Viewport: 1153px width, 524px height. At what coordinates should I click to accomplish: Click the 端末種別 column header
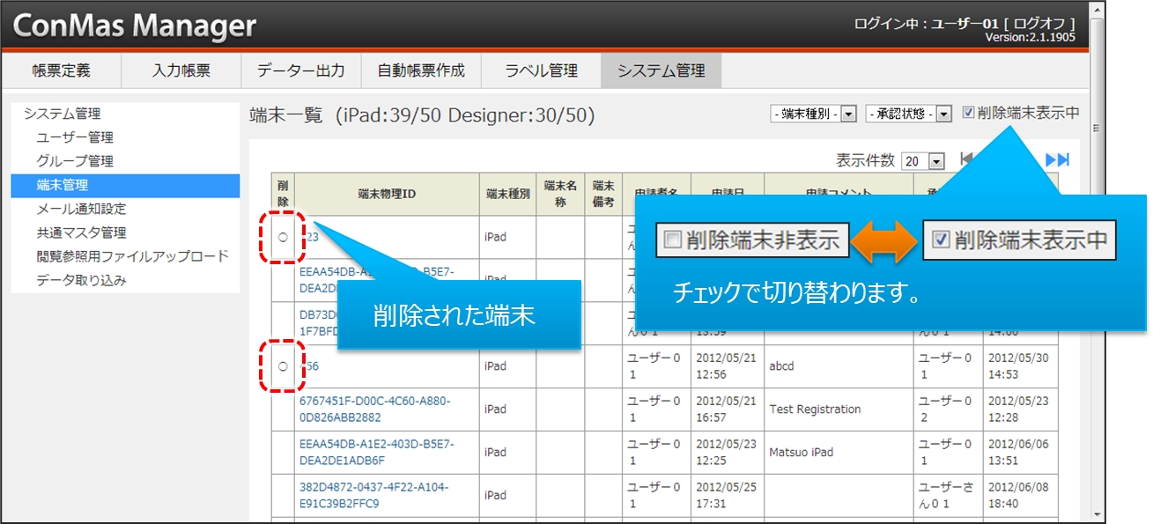pyautogui.click(x=508, y=194)
